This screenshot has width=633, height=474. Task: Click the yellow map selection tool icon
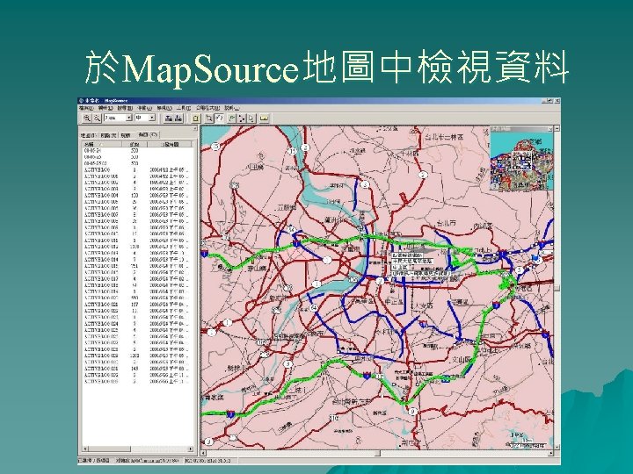[196, 118]
